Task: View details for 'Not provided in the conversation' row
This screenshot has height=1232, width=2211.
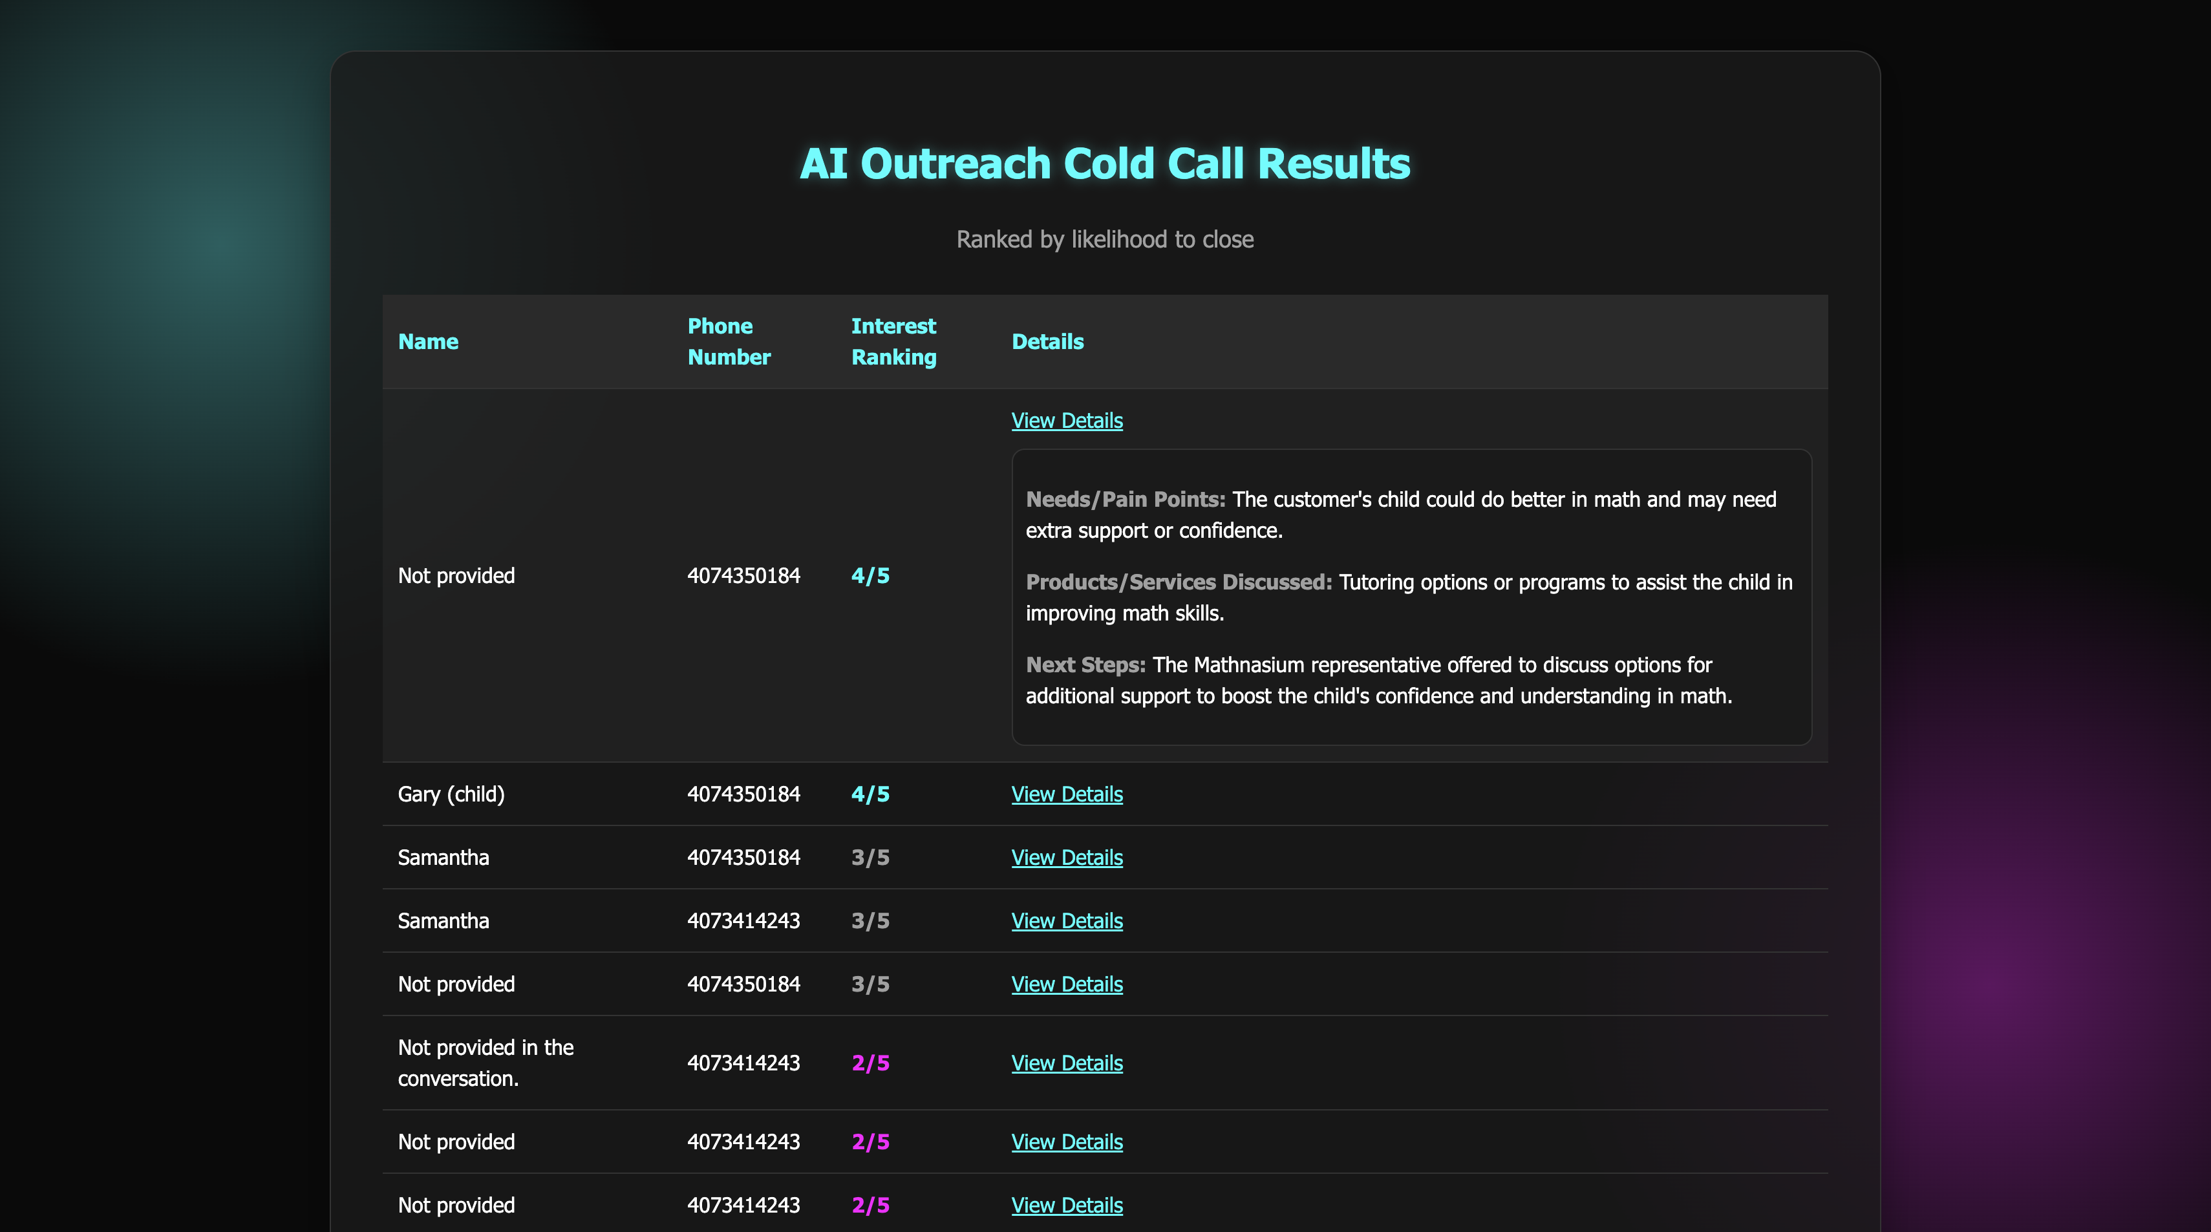Action: [x=1066, y=1064]
